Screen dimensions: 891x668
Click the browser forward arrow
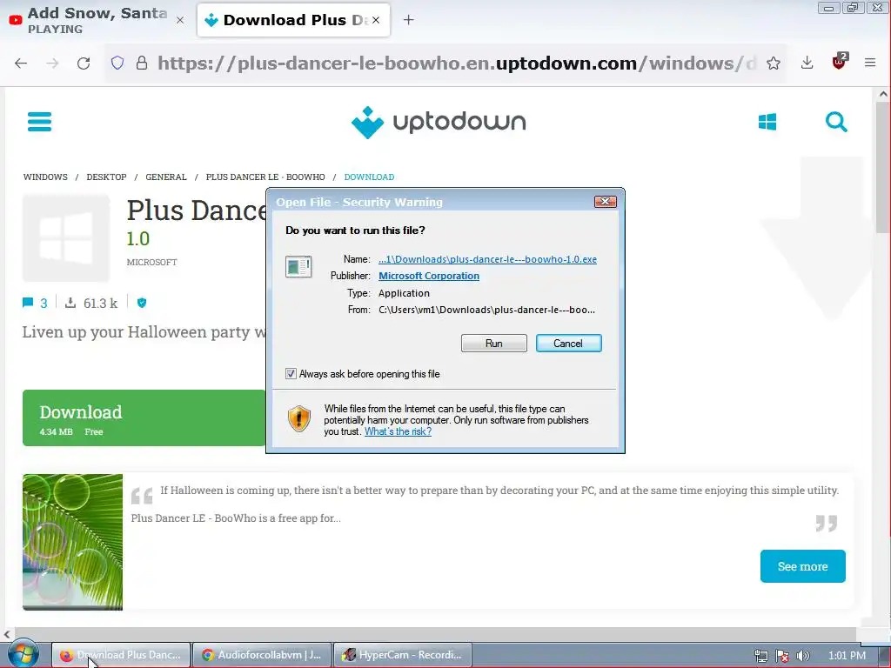52,63
